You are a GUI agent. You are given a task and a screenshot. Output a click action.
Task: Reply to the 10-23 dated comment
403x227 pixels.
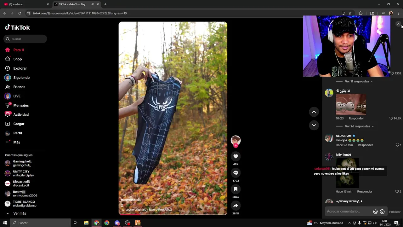[x=356, y=118]
